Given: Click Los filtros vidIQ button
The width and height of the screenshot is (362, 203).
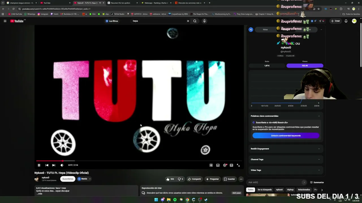Looking at the screenshot, I should 112,21.
